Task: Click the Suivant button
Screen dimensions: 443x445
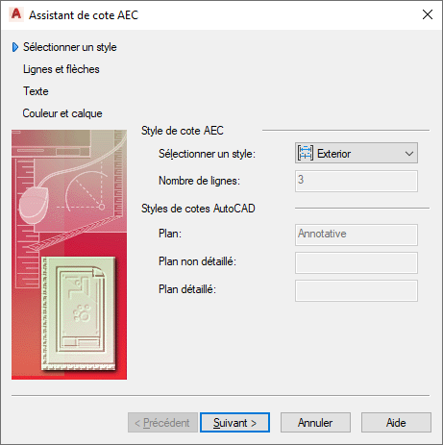Action: click(x=234, y=423)
